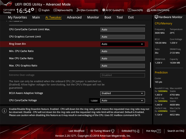
Task: Click CPU Core/Cache Current Limit Max. field
Action: [x=122, y=30]
